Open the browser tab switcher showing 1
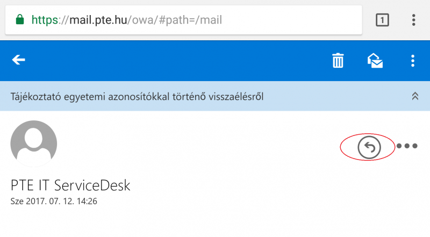 point(382,20)
